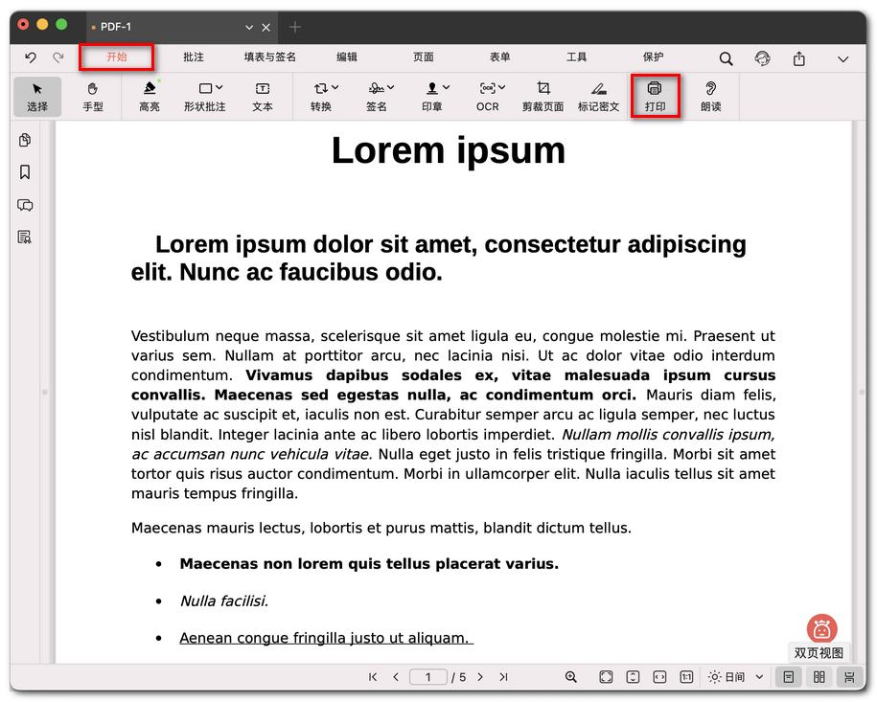Switch to the 手型 hand tool

(93, 97)
